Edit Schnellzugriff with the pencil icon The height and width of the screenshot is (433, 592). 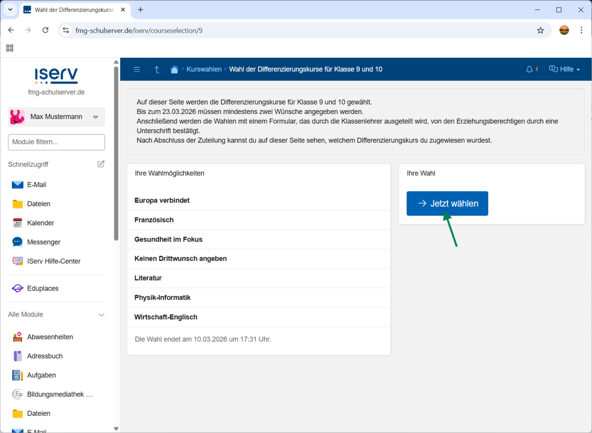coord(101,164)
